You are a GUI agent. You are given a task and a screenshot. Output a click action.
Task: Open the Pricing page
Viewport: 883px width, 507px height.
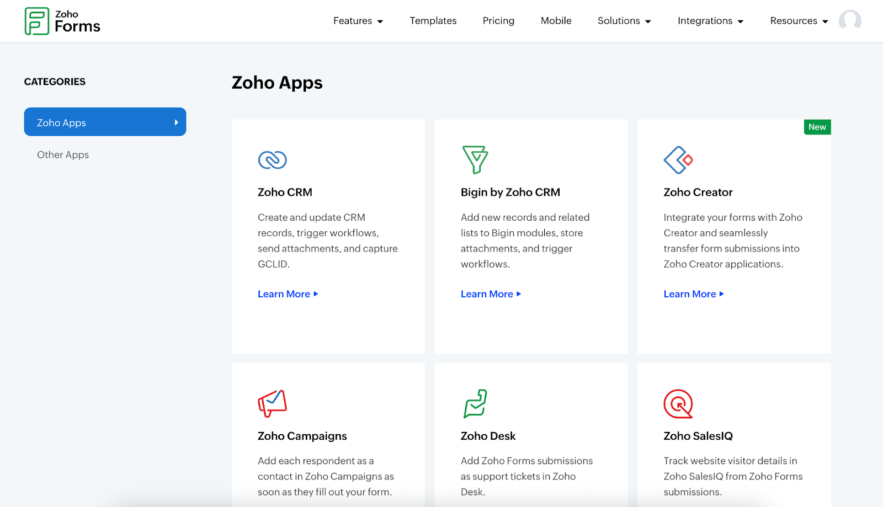click(498, 21)
